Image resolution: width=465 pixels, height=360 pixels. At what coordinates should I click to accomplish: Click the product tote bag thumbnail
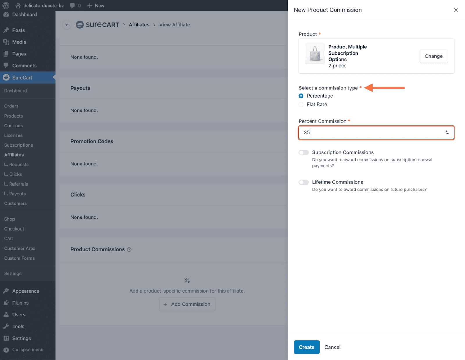(315, 53)
